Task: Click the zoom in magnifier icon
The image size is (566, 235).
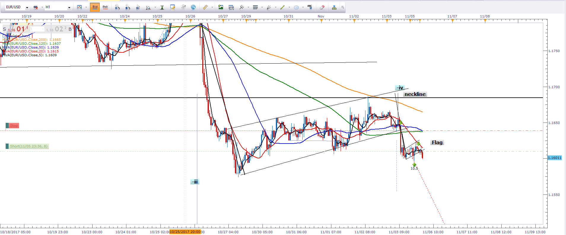Action: pos(117,7)
